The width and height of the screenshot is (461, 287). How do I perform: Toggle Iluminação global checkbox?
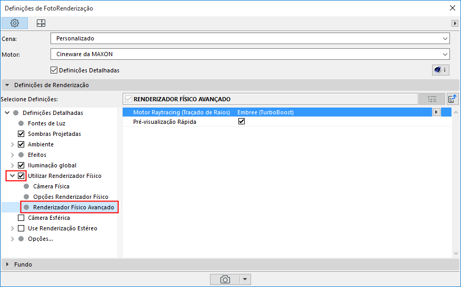pos(21,165)
